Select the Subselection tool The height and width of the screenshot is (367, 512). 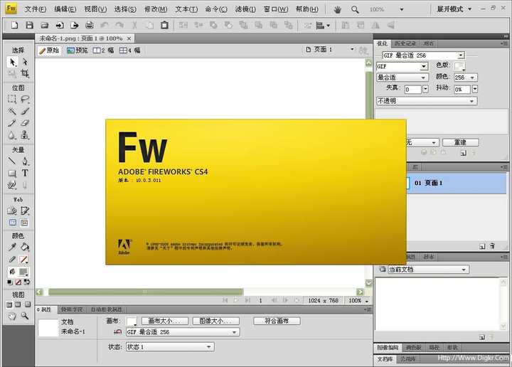pos(25,62)
